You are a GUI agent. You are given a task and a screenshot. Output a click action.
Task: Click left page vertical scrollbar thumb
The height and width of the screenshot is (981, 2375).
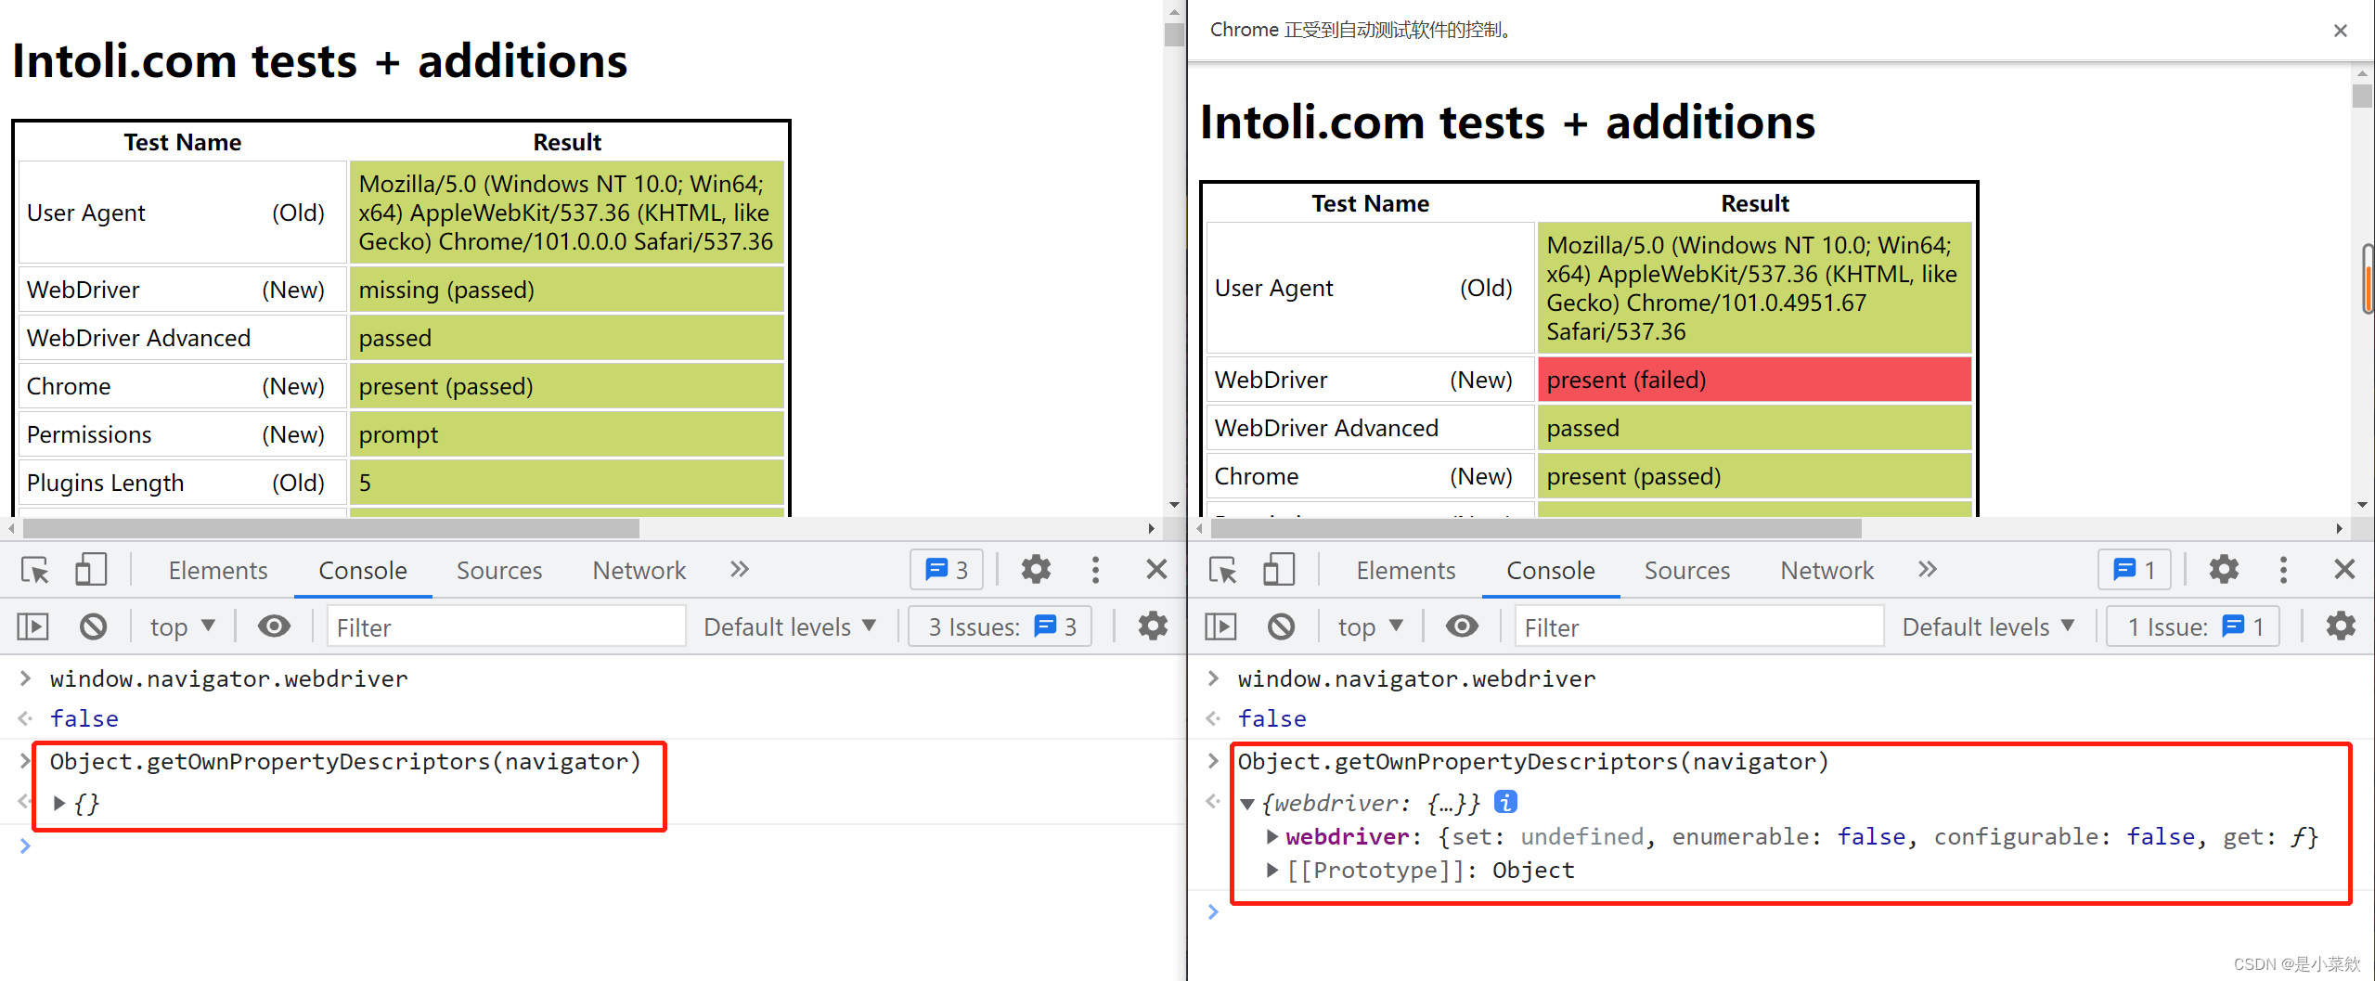(1174, 34)
